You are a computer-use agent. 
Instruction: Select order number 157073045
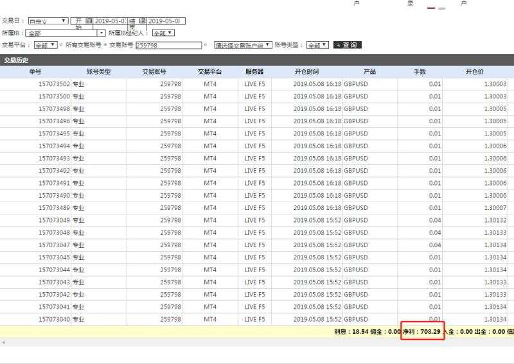click(x=54, y=257)
